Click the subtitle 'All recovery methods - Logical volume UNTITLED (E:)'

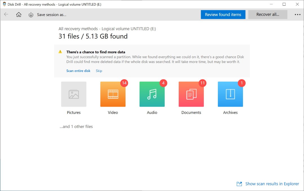point(107,29)
